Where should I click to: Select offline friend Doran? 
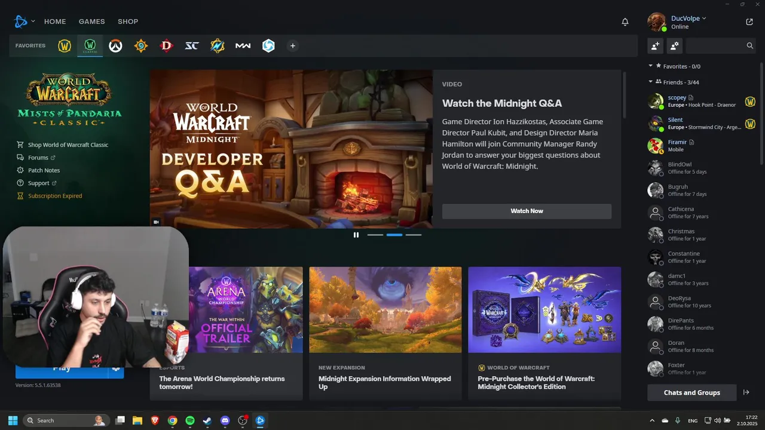(703, 346)
